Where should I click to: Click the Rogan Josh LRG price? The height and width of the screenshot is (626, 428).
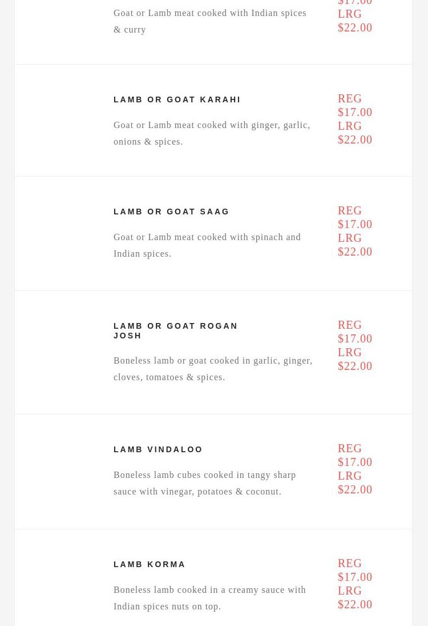(x=354, y=359)
